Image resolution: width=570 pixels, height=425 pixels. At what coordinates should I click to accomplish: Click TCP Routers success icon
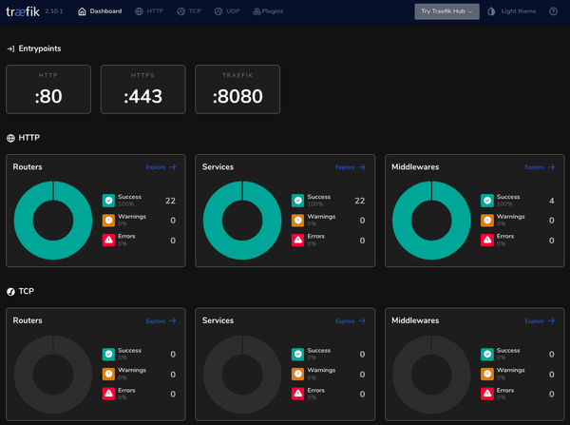pyautogui.click(x=109, y=354)
